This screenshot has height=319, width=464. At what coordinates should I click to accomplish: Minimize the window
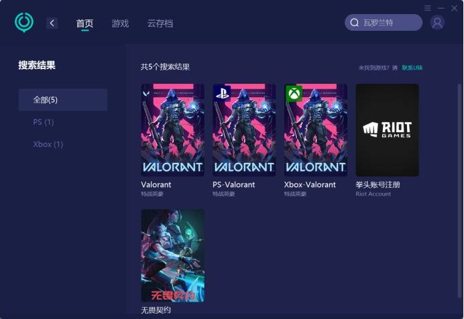pos(441,7)
